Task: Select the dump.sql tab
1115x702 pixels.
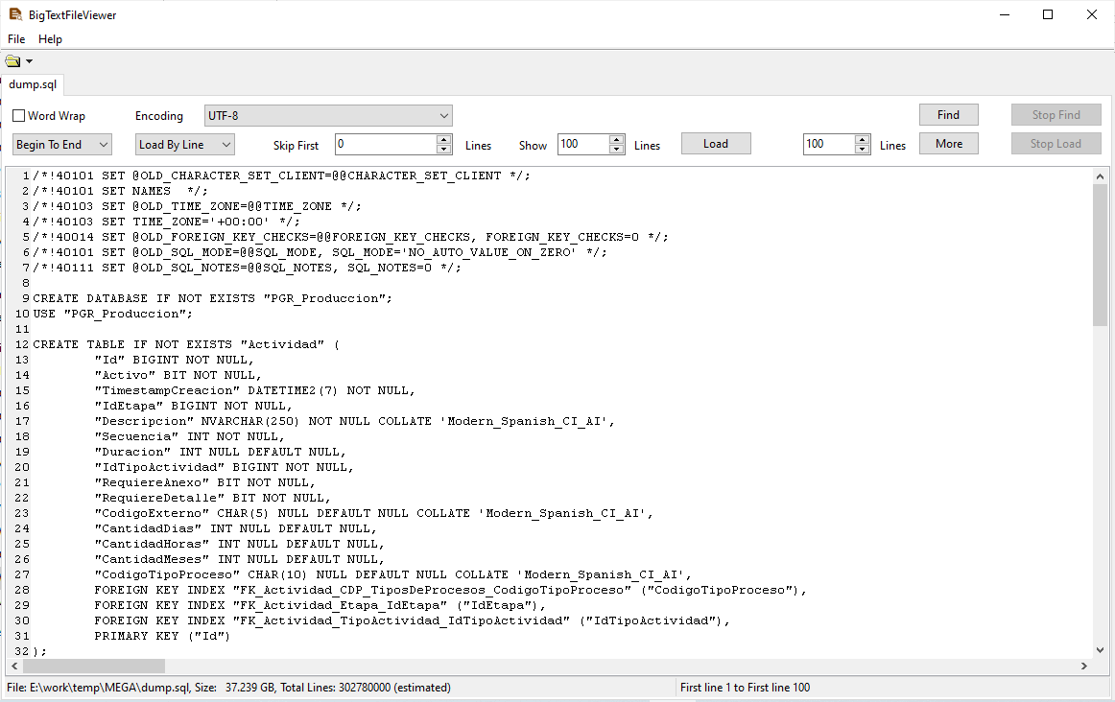Action: (32, 84)
